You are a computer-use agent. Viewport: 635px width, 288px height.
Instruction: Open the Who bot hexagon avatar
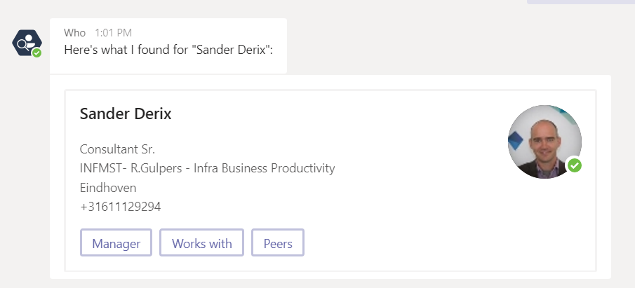pos(27,43)
